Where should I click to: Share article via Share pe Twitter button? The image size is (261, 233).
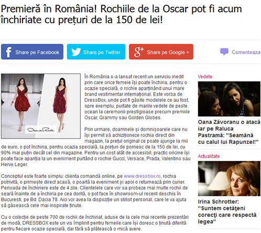click(x=96, y=52)
